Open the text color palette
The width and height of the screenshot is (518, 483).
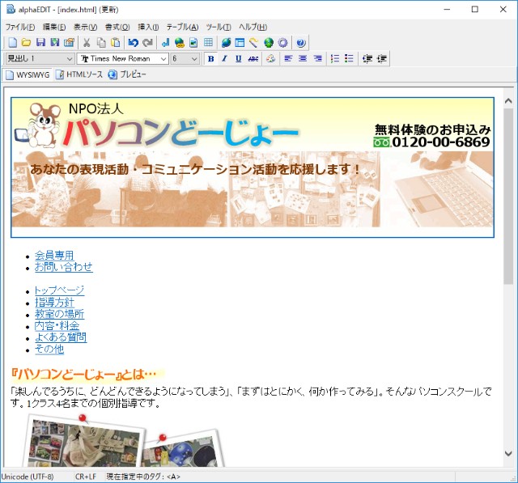coord(271,58)
